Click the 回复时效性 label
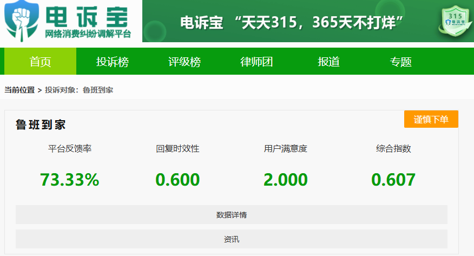The image size is (474, 256). click(177, 148)
